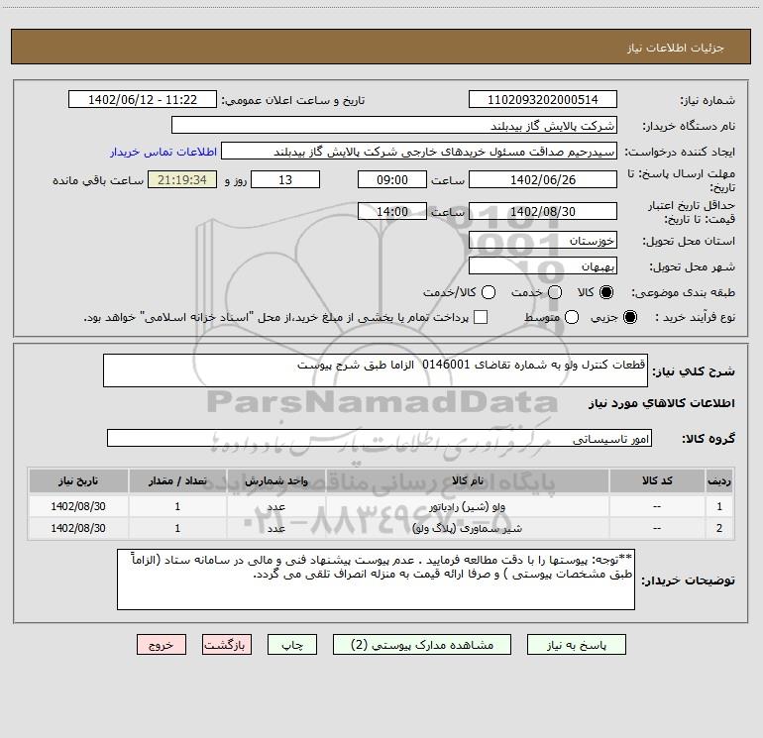Click the requester field سیدرحیم صداقت
This screenshot has height=738, width=763.
419,151
